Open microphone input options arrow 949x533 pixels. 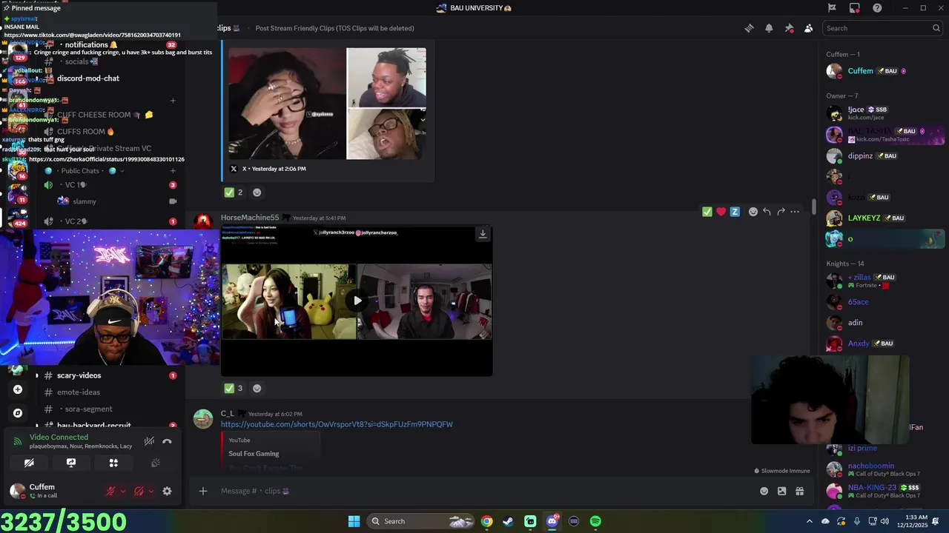(x=122, y=491)
